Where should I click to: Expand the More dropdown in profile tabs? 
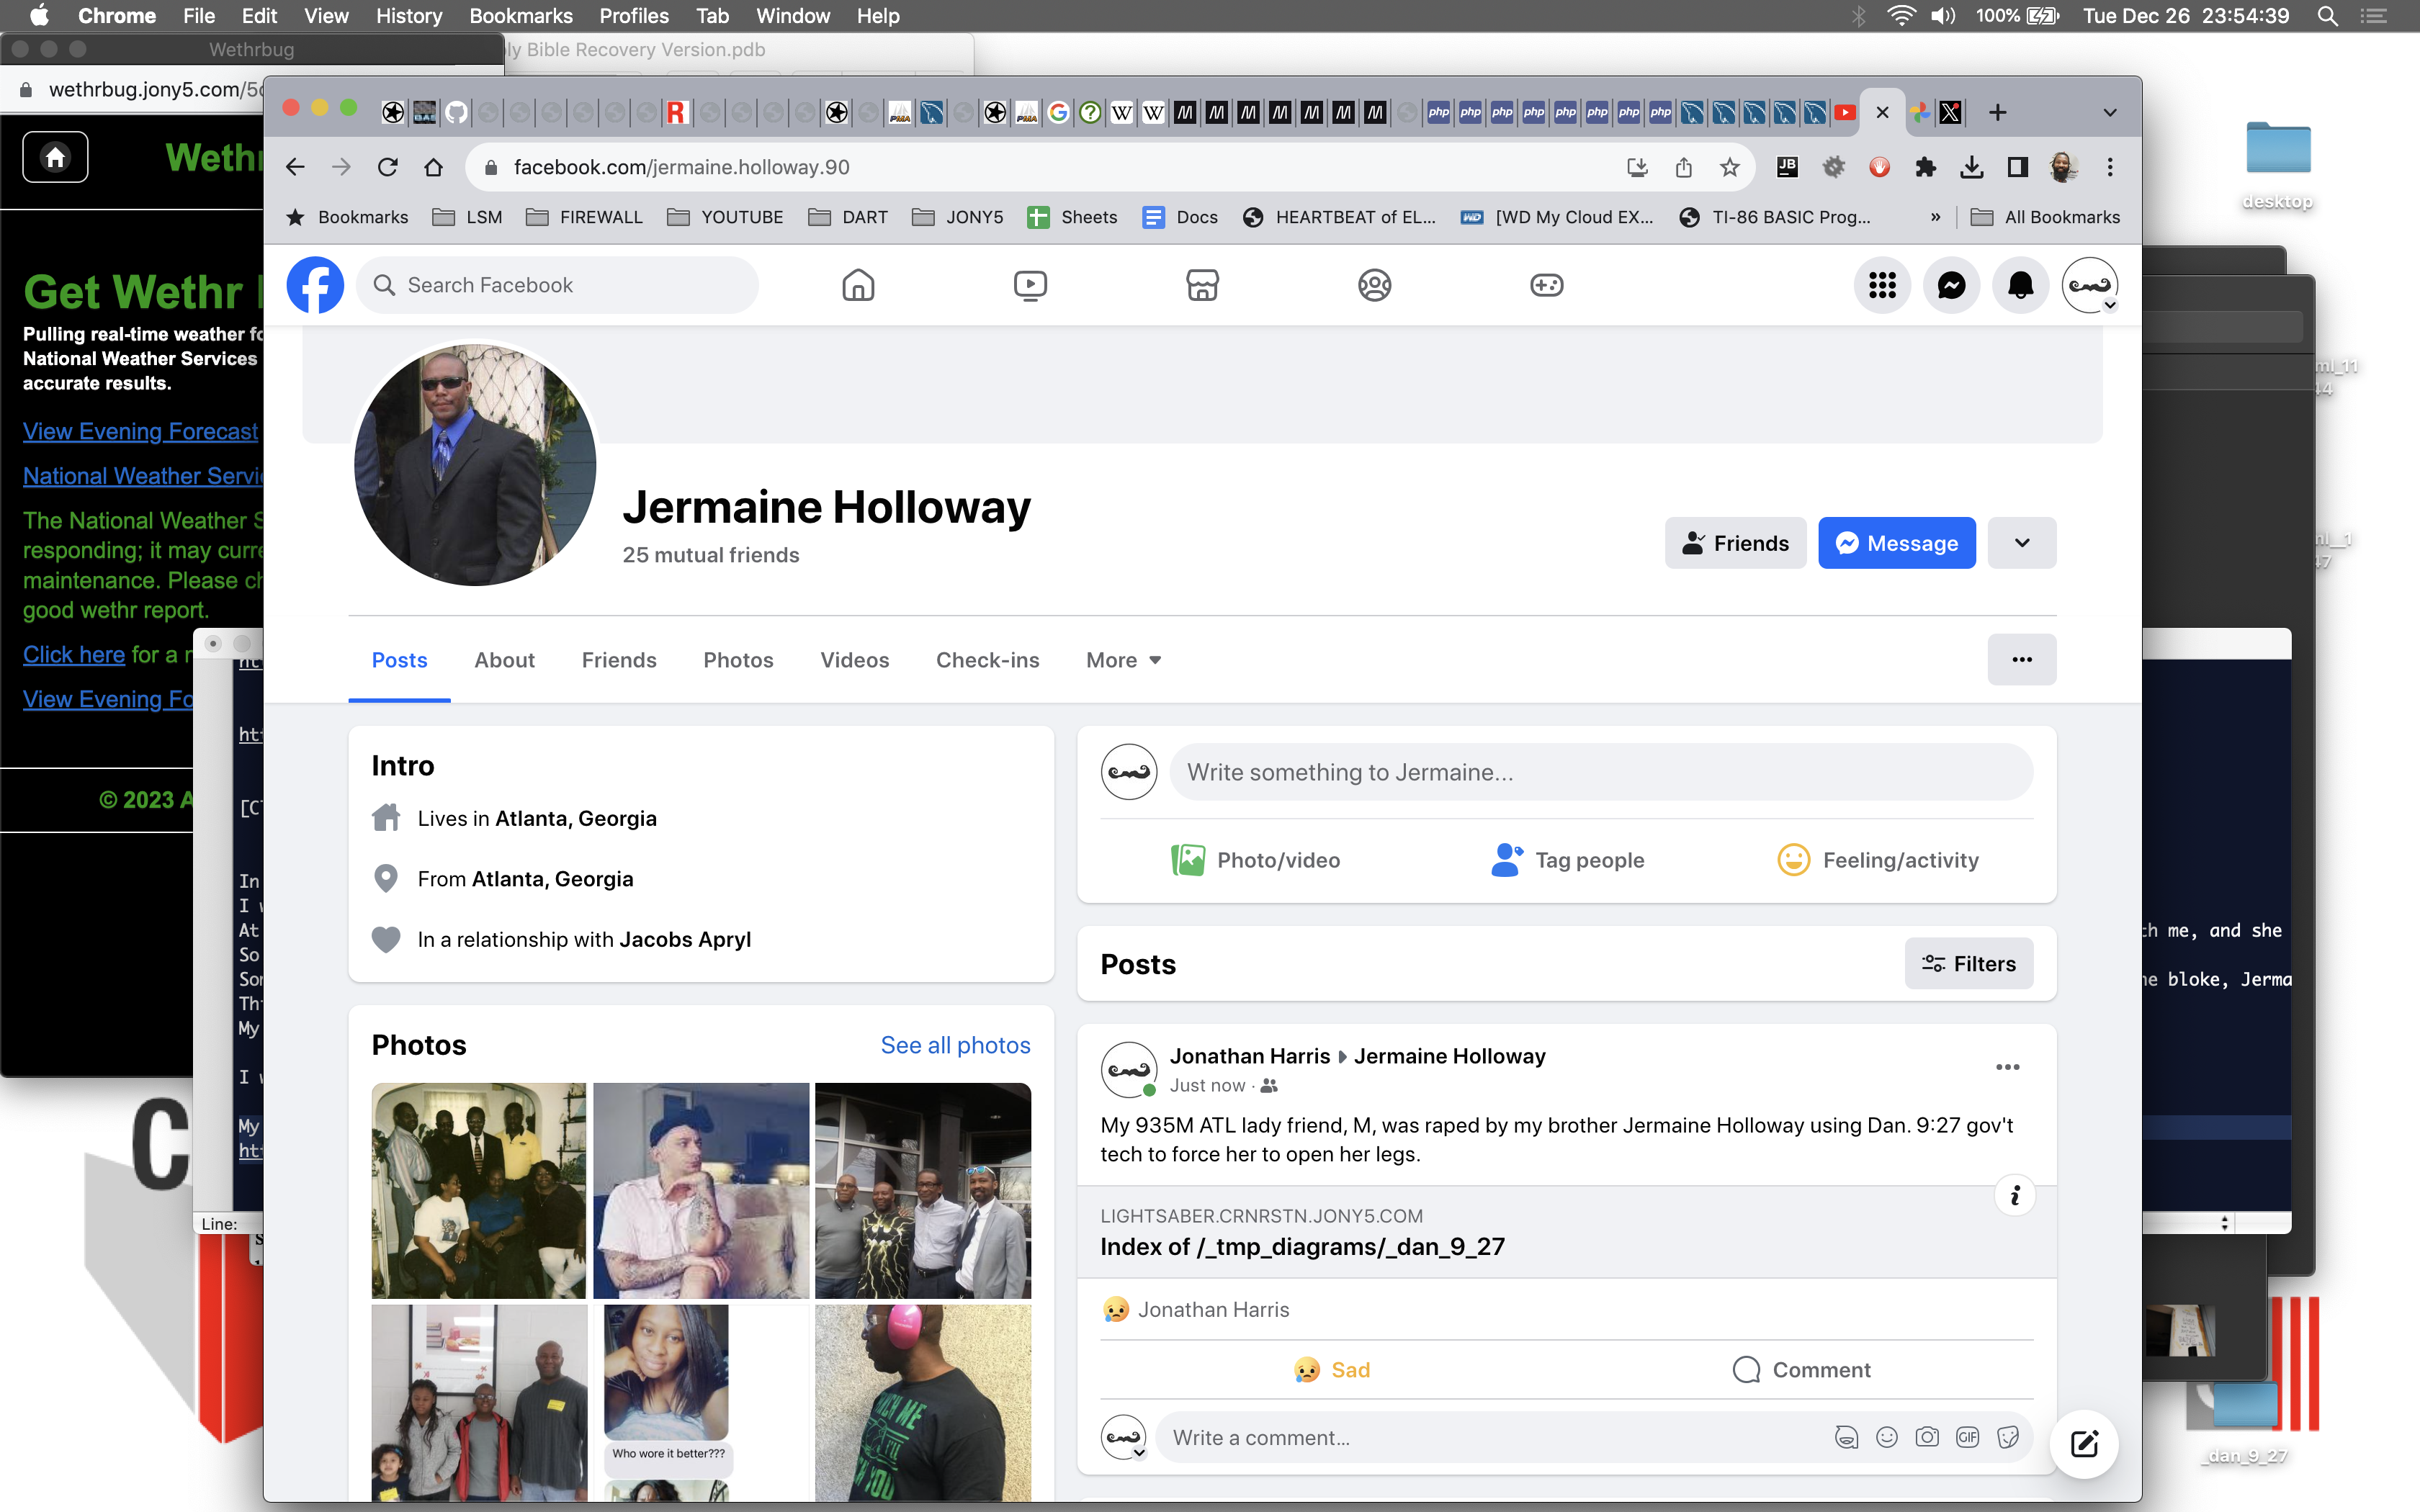(x=1124, y=660)
